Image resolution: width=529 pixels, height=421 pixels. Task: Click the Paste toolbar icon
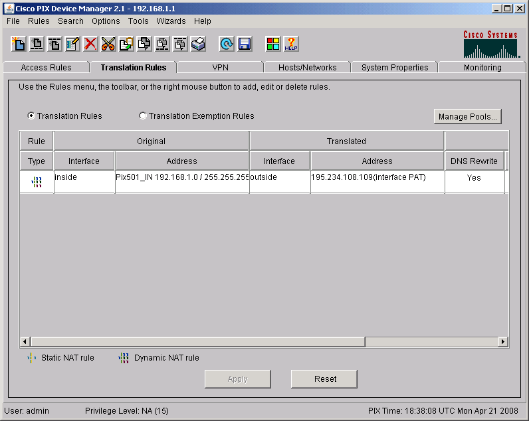144,44
